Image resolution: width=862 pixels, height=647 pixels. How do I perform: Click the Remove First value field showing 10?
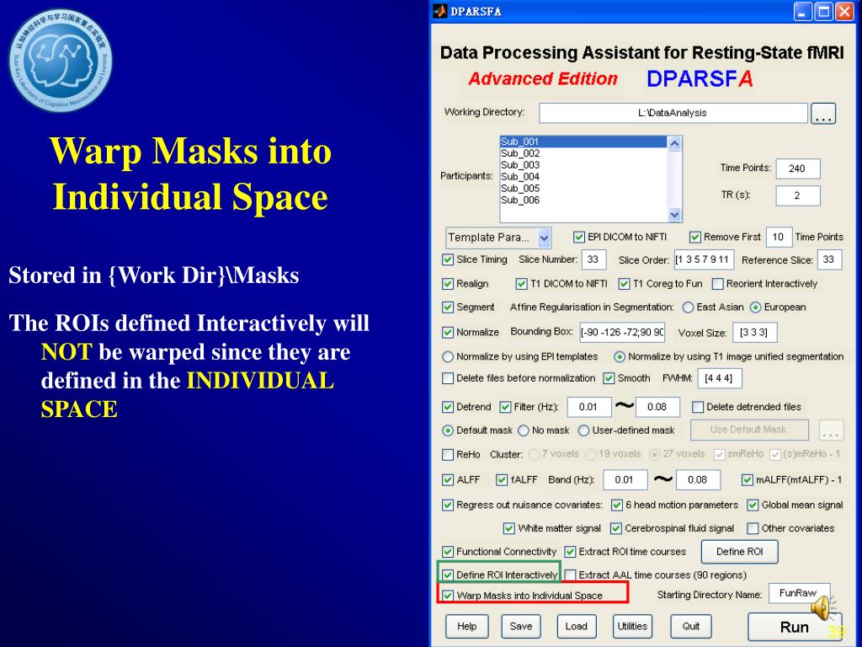(x=779, y=237)
